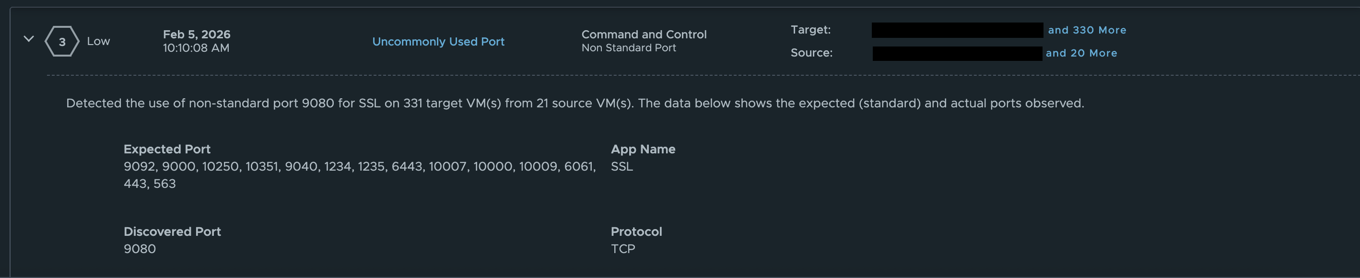Click the Non Standard Port technique text

(628, 48)
